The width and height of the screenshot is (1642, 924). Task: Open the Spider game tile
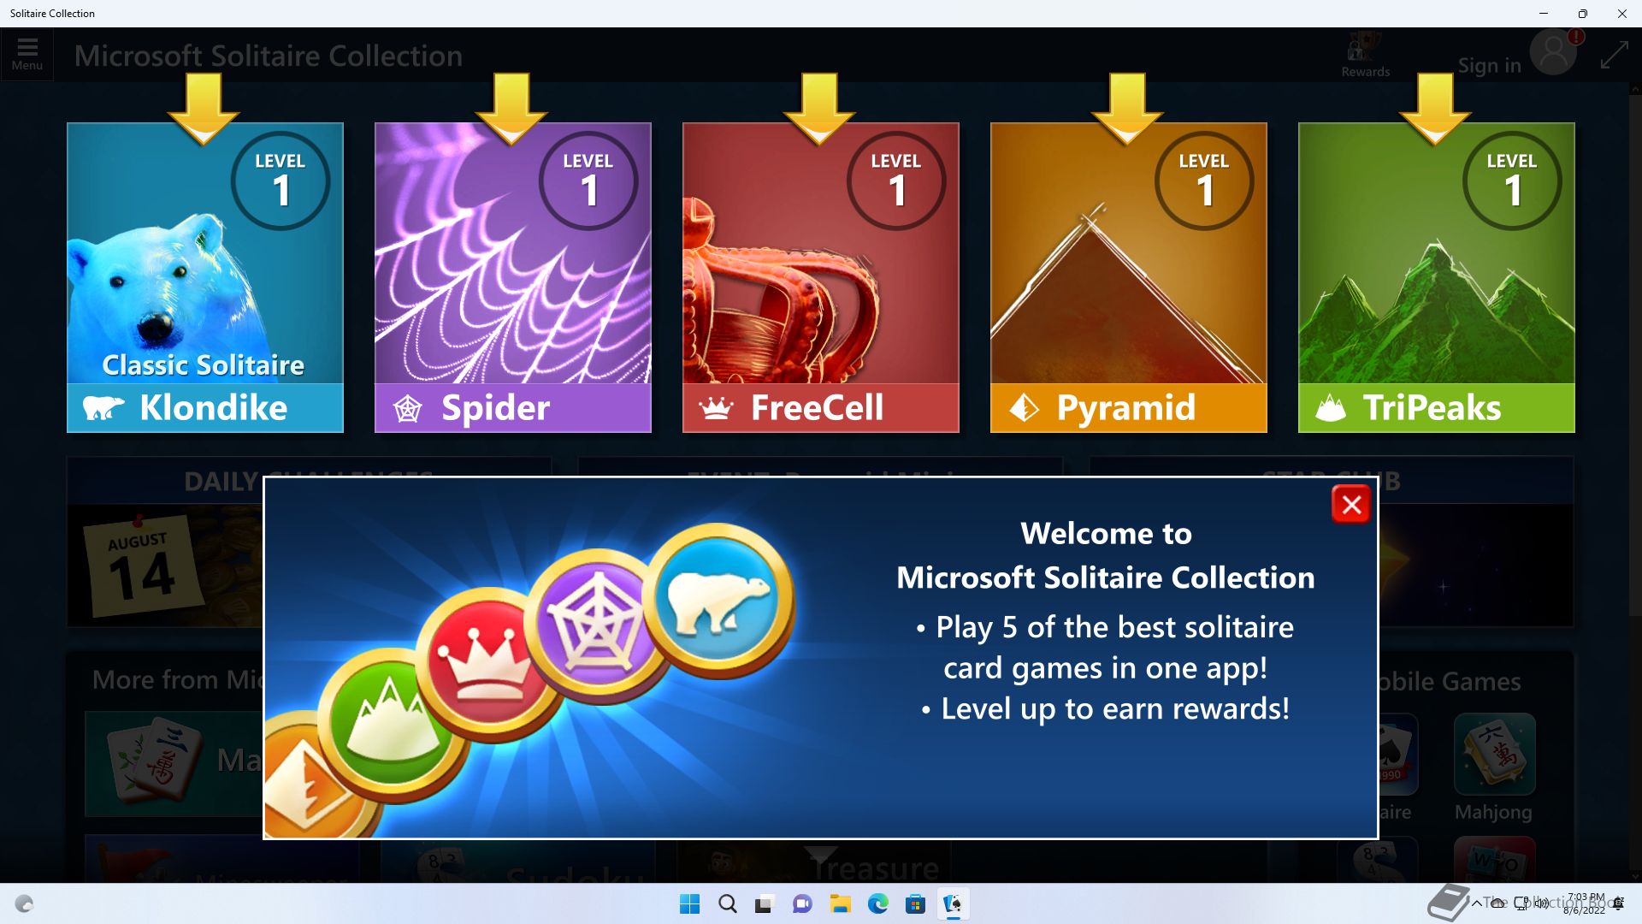coord(513,277)
